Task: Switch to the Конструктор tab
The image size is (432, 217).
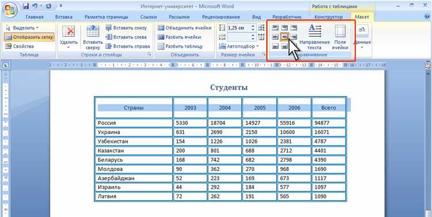Action: pyautogui.click(x=328, y=17)
